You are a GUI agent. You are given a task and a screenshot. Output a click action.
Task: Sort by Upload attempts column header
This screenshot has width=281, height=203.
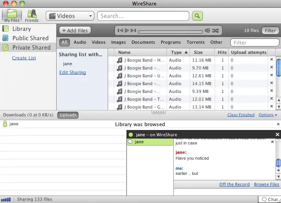[248, 52]
